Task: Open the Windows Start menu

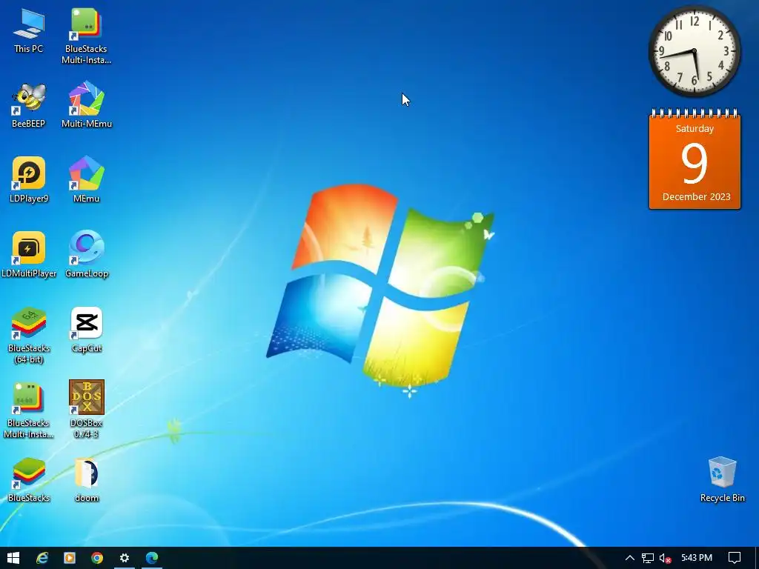Action: pos(13,558)
